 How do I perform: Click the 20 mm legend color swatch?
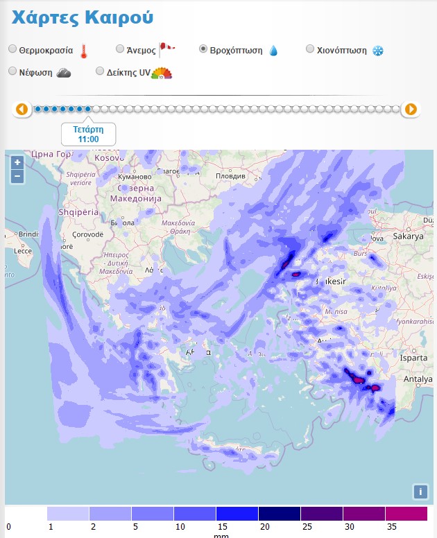(280, 514)
